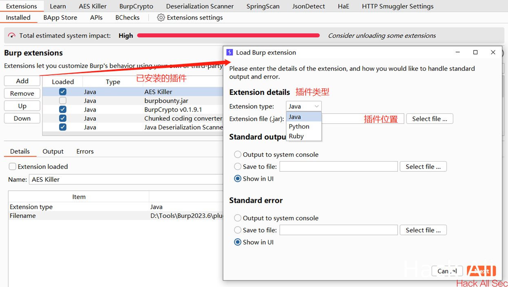508x287 pixels.
Task: Click the standard output file path field
Action: pyautogui.click(x=338, y=167)
